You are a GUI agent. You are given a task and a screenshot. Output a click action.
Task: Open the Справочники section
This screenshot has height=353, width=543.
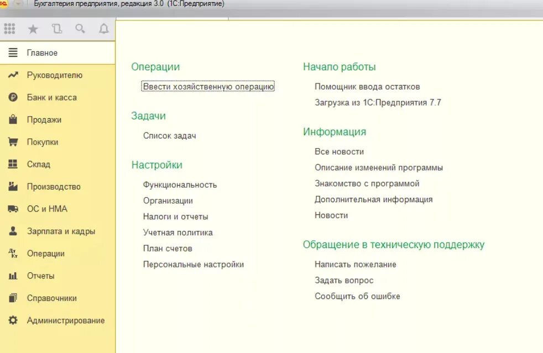point(52,298)
